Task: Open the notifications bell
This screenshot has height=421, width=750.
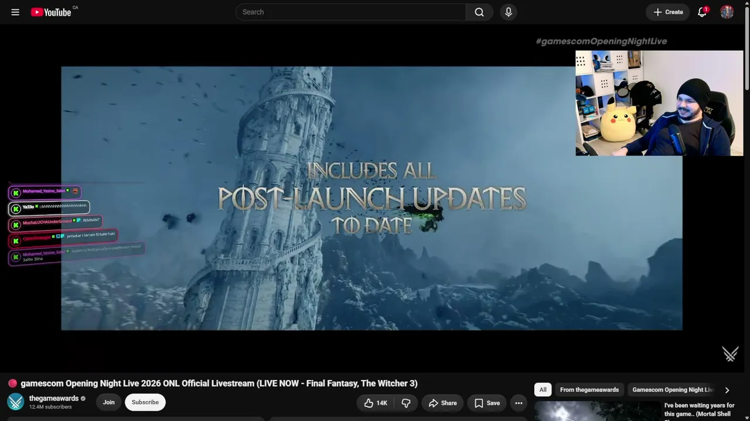Action: (x=702, y=12)
